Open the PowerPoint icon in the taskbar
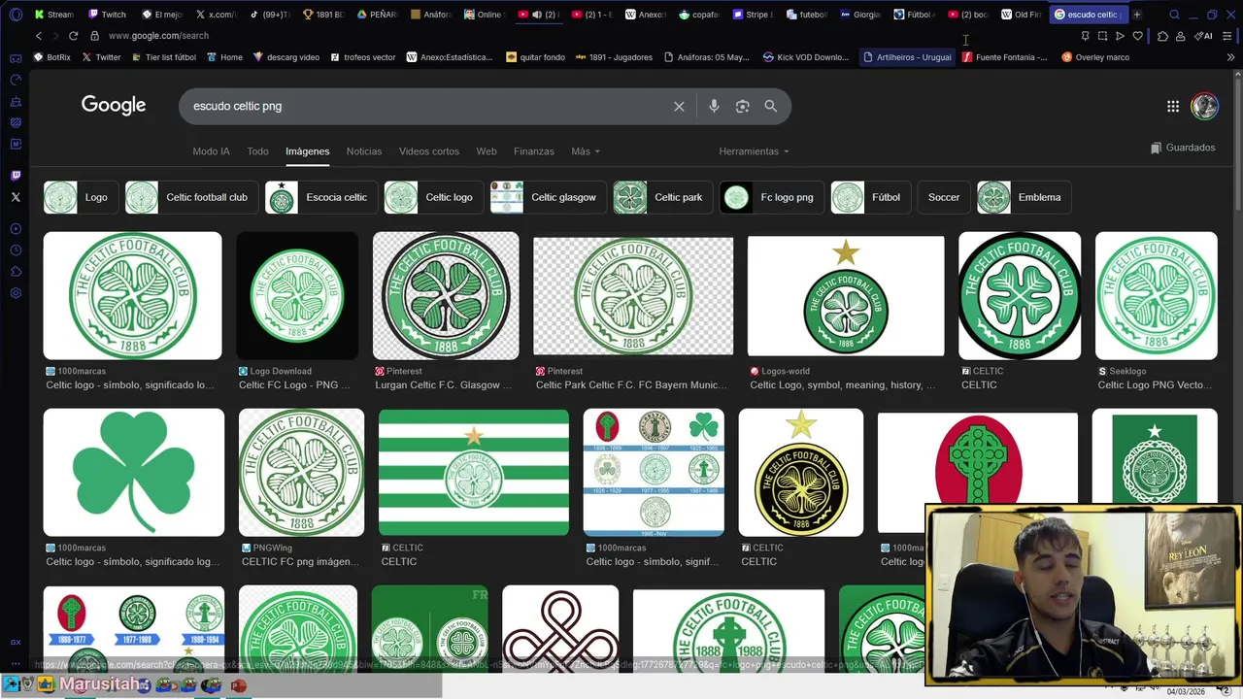 click(238, 685)
